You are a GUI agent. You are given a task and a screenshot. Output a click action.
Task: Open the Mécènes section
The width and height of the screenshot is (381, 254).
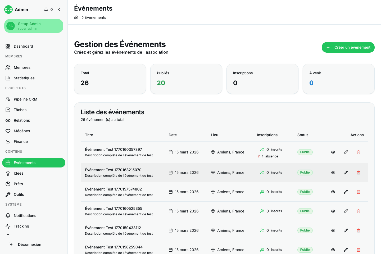(34, 131)
